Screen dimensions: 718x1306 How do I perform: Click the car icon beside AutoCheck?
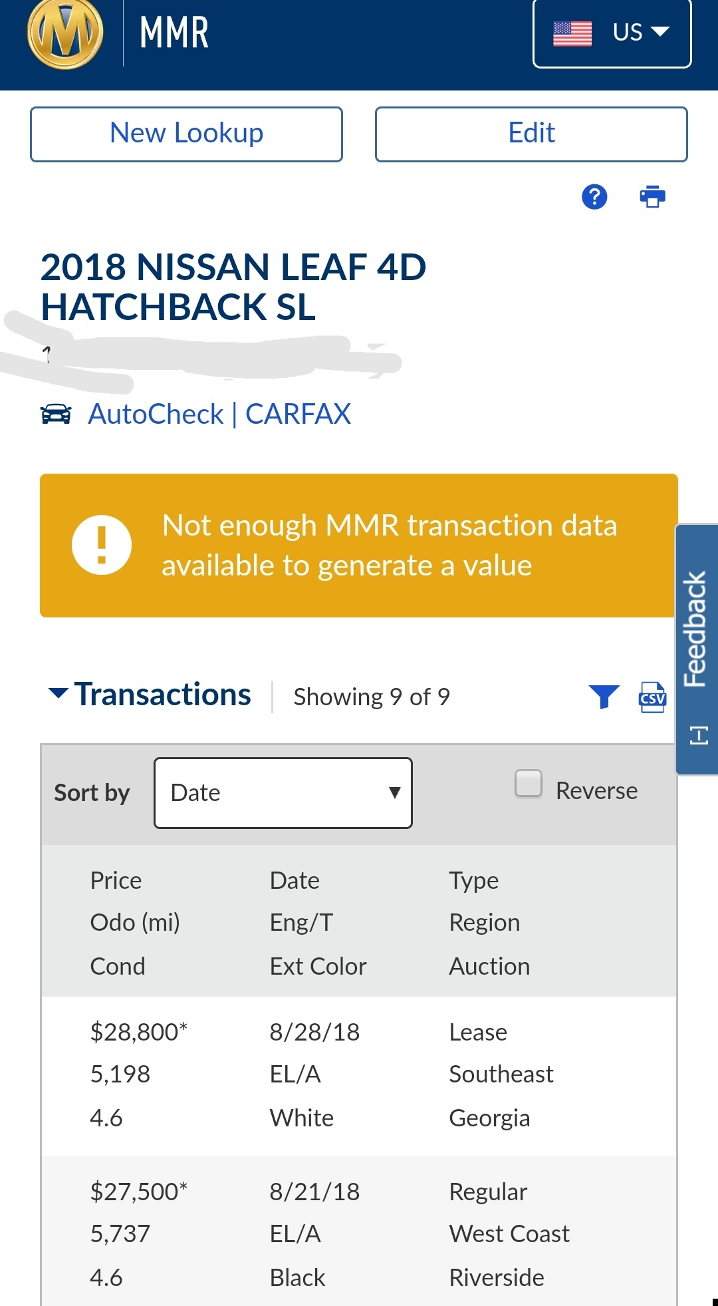[56, 414]
